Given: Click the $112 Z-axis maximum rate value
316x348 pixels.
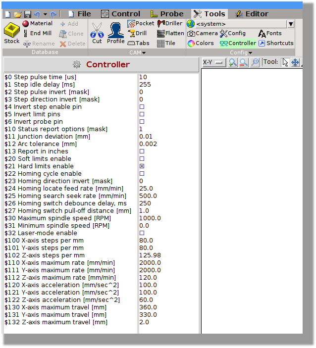Looking at the screenshot, I should (148, 277).
